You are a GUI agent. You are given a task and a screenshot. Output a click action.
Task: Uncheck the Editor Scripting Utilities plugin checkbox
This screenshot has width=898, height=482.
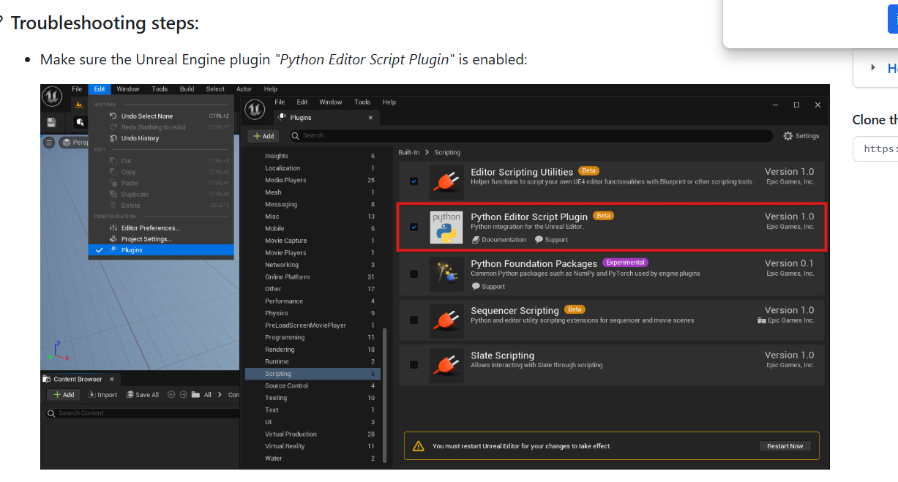(x=414, y=181)
